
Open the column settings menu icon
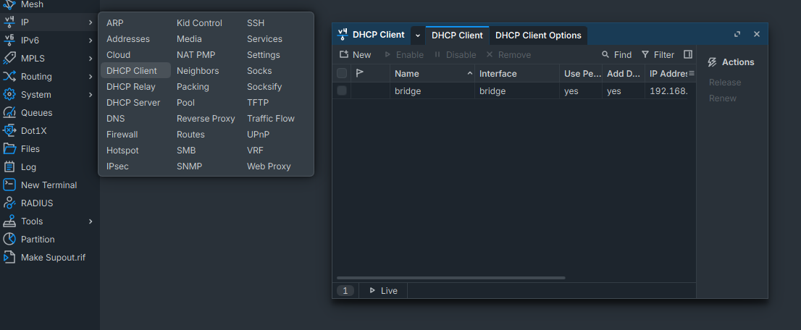pos(692,74)
